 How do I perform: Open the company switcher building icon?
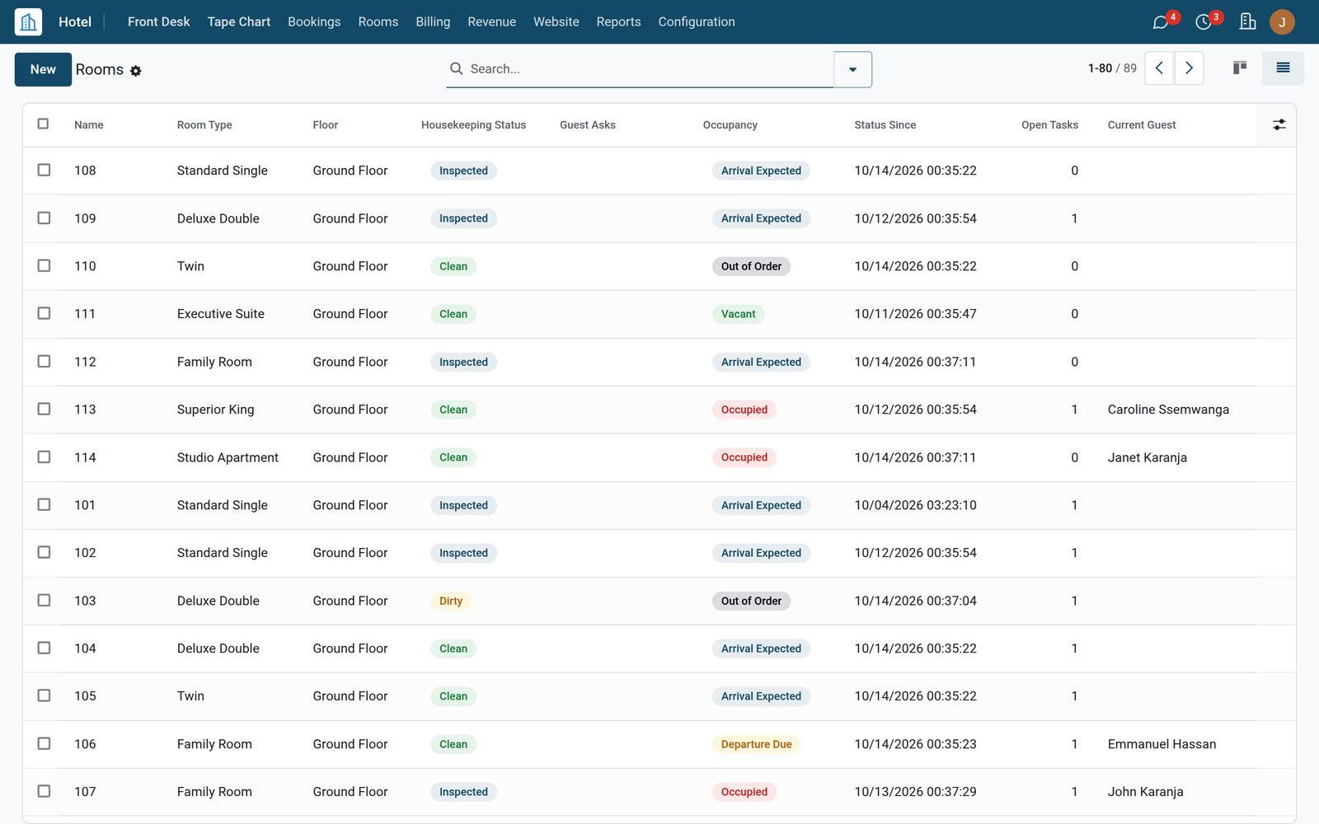(1247, 21)
